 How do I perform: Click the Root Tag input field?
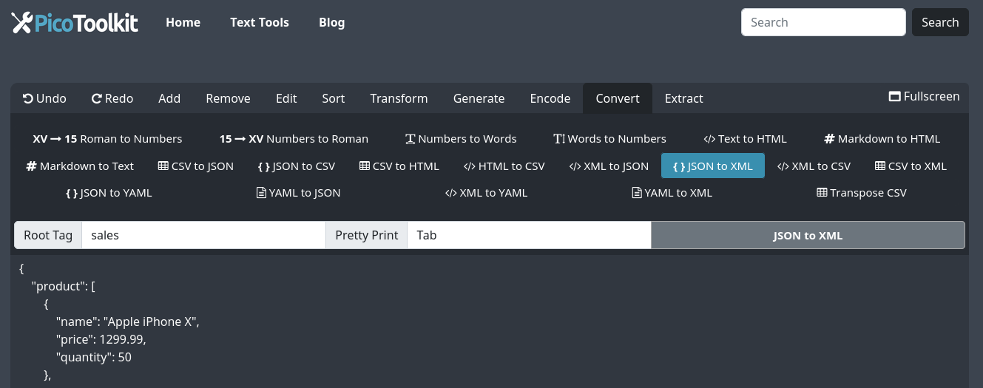(x=203, y=235)
